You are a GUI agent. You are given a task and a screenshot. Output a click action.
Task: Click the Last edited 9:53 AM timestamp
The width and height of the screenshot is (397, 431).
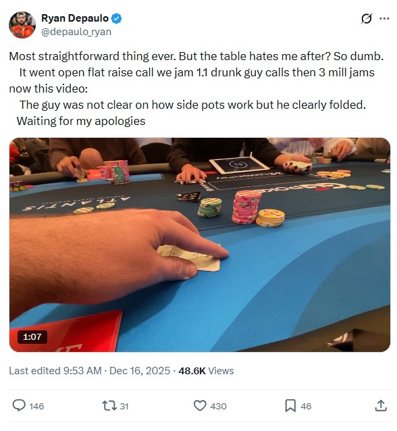[x=55, y=371]
